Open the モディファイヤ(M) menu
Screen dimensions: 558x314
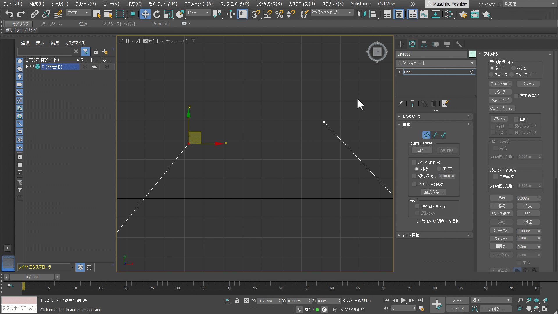pos(163,4)
